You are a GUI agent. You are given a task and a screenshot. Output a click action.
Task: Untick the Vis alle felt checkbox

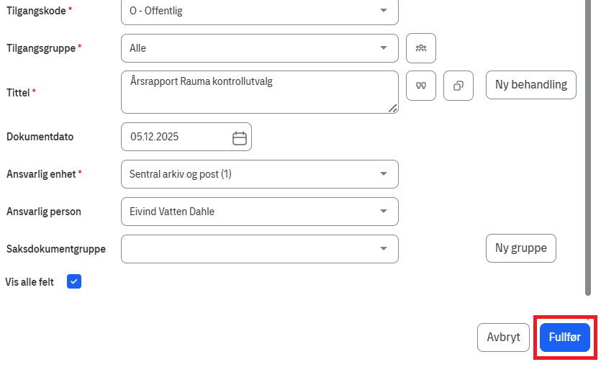coord(74,281)
